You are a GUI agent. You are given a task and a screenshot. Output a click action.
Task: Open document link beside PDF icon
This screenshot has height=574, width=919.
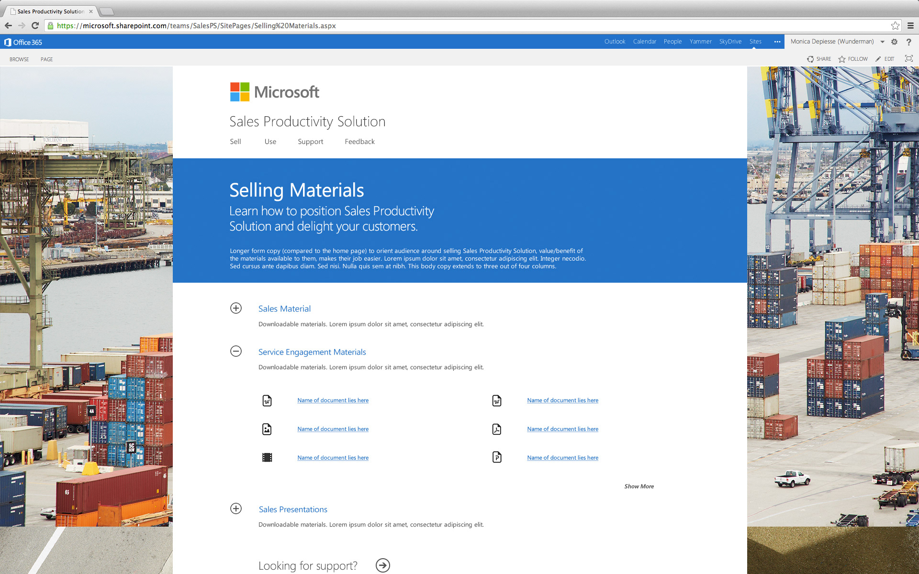562,429
